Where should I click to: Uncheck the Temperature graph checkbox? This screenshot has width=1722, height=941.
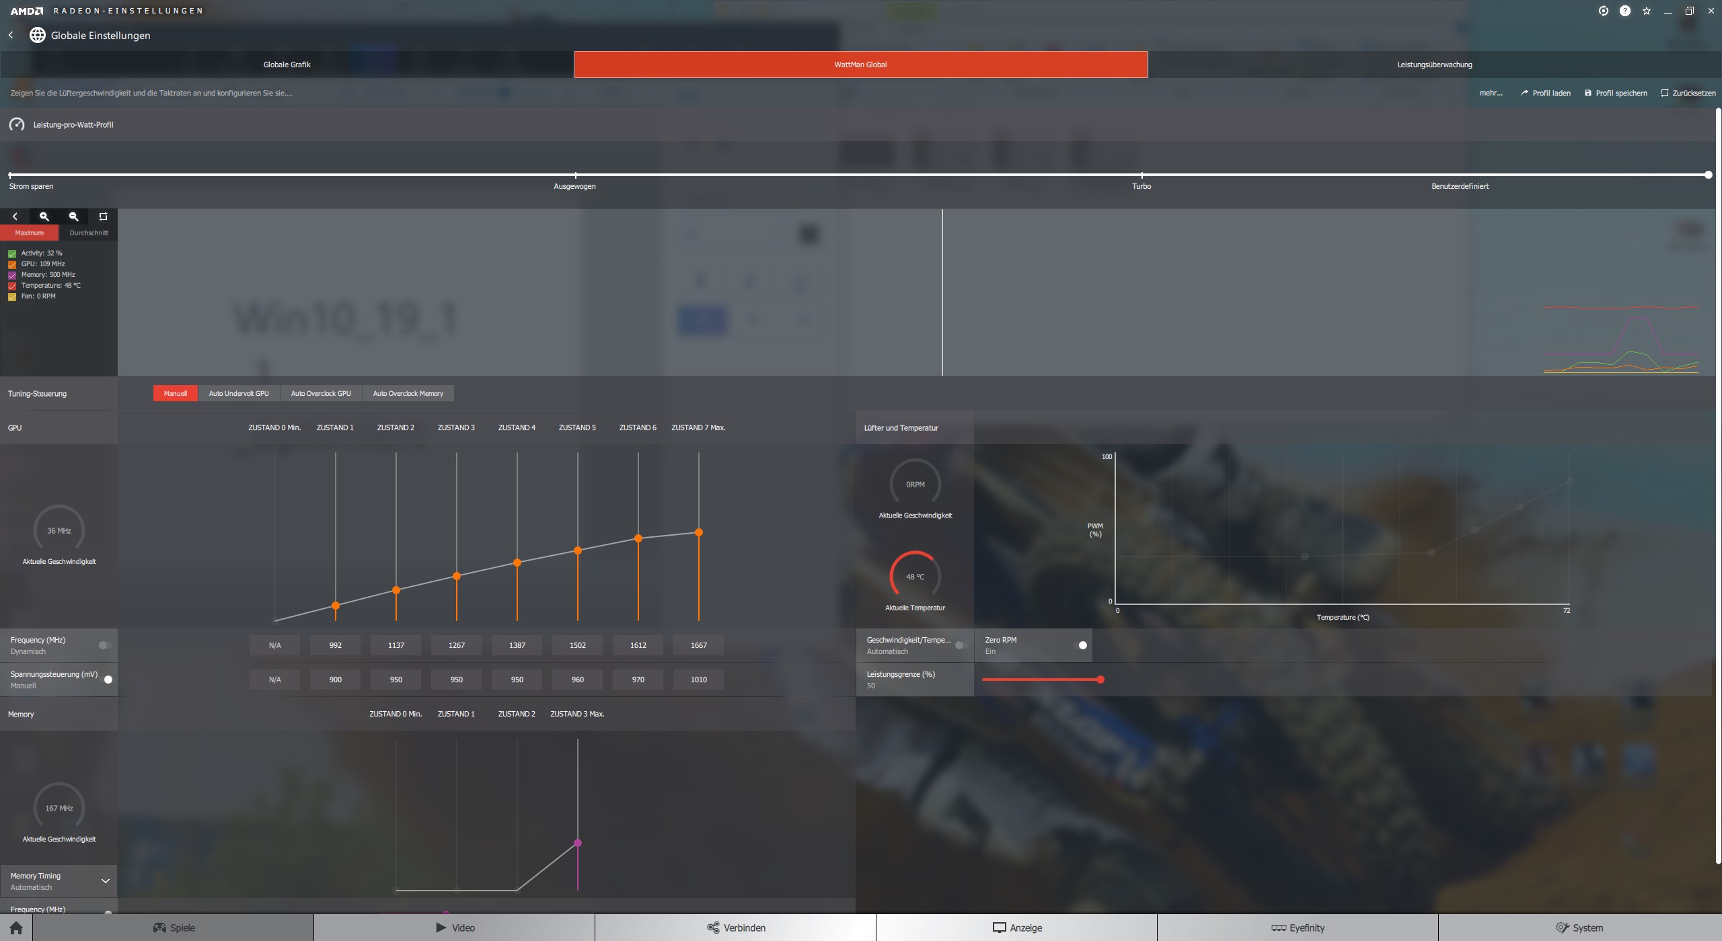[12, 286]
